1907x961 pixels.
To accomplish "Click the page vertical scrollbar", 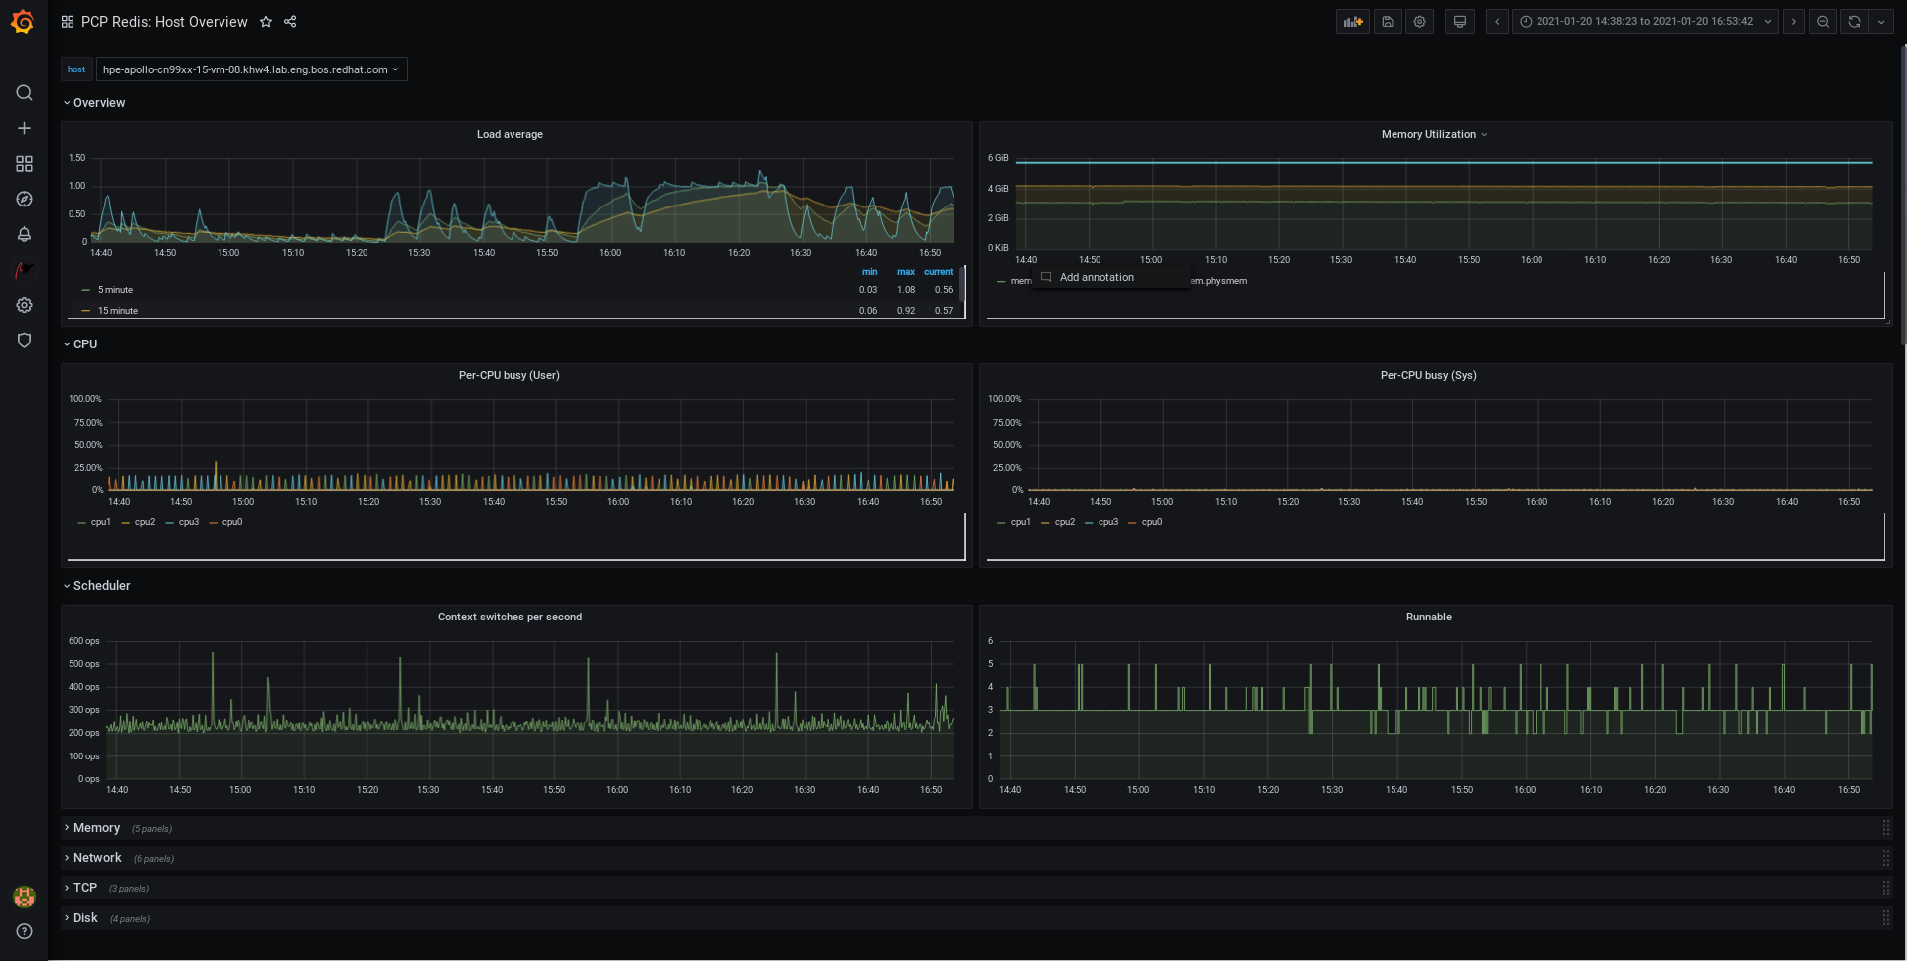I will tap(1903, 194).
